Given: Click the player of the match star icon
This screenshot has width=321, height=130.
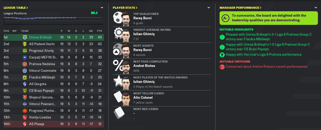Looking at the screenshot, I should 118,82.
